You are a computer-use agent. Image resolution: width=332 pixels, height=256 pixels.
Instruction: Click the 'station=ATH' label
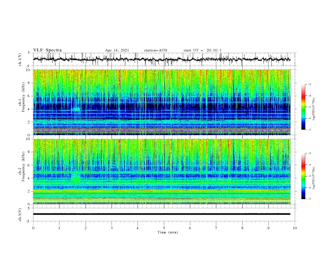pos(156,50)
